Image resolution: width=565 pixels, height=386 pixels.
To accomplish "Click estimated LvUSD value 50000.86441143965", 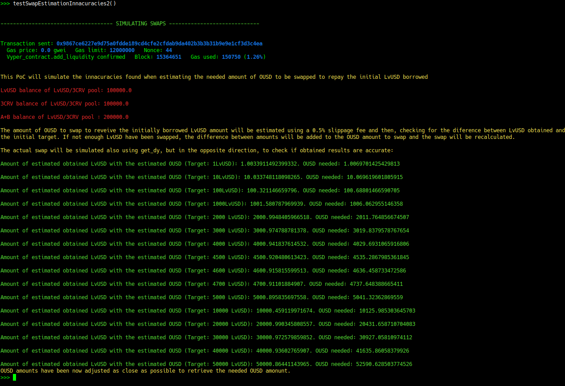I will [283, 364].
